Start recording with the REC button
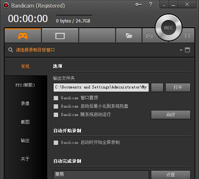Viewport: 199px width, 179px height. coord(169,28)
